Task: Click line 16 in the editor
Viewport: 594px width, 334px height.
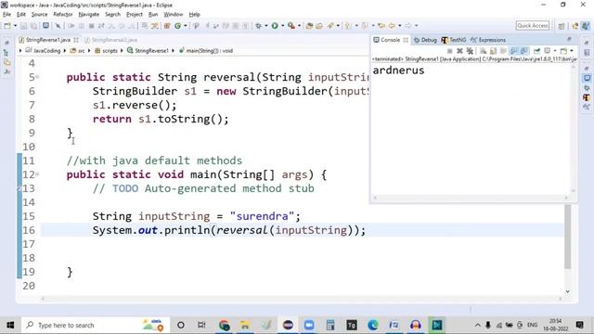Action: click(x=302, y=230)
